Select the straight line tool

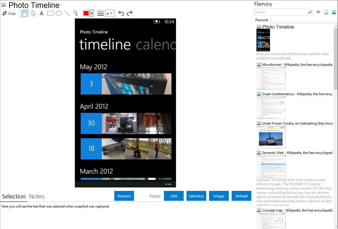pos(67,13)
